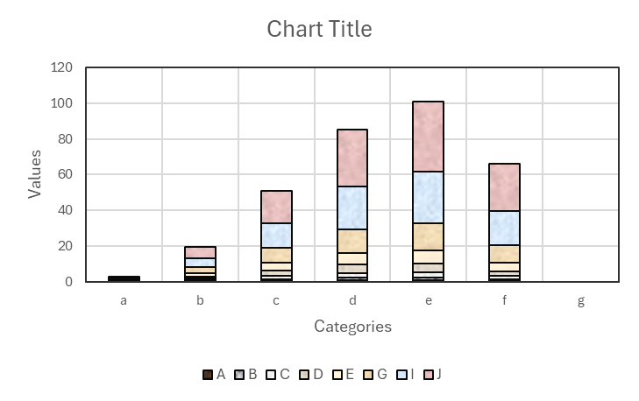Click the pink segment of bar c
The width and height of the screenshot is (639, 401).
276,207
